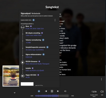Click the star beside Nagra HD DAC
Screen dimensions: 106x98
(x=38, y=75)
